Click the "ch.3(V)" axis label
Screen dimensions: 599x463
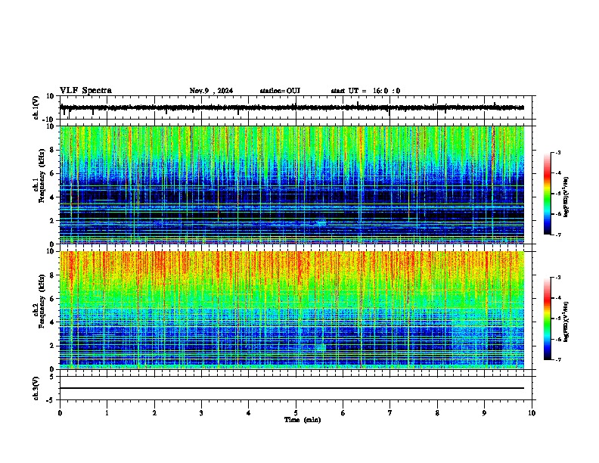36,388
